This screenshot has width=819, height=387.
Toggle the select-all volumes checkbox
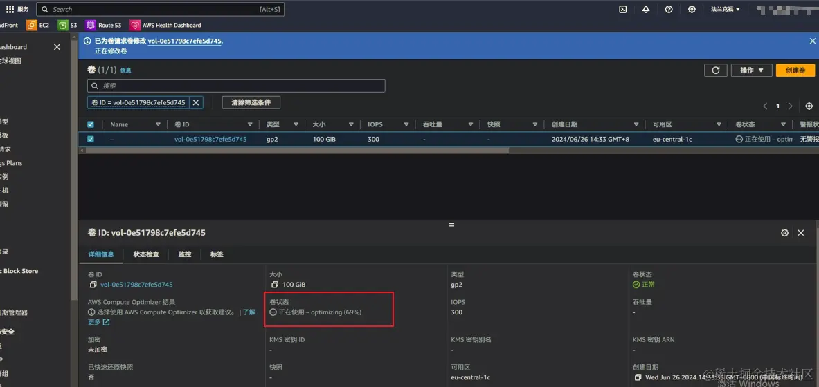(91, 124)
